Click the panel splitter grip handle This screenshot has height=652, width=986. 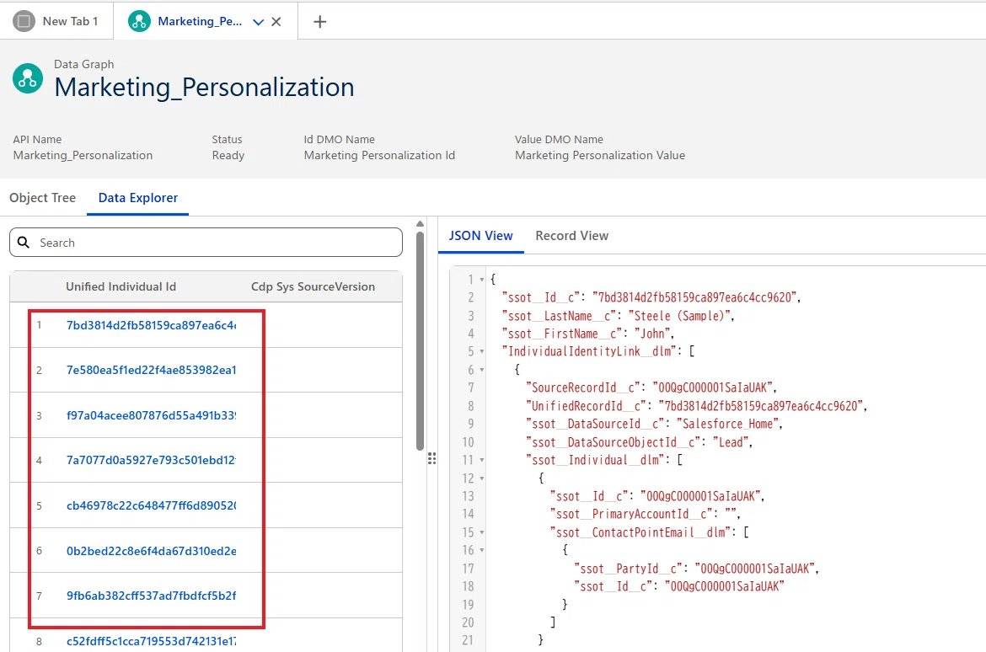pos(432,458)
